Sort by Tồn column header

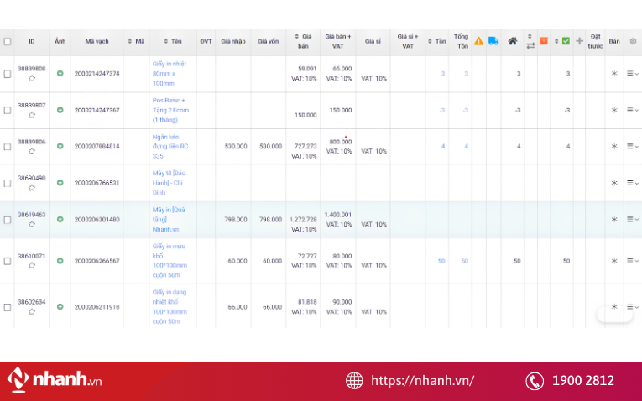pos(437,41)
